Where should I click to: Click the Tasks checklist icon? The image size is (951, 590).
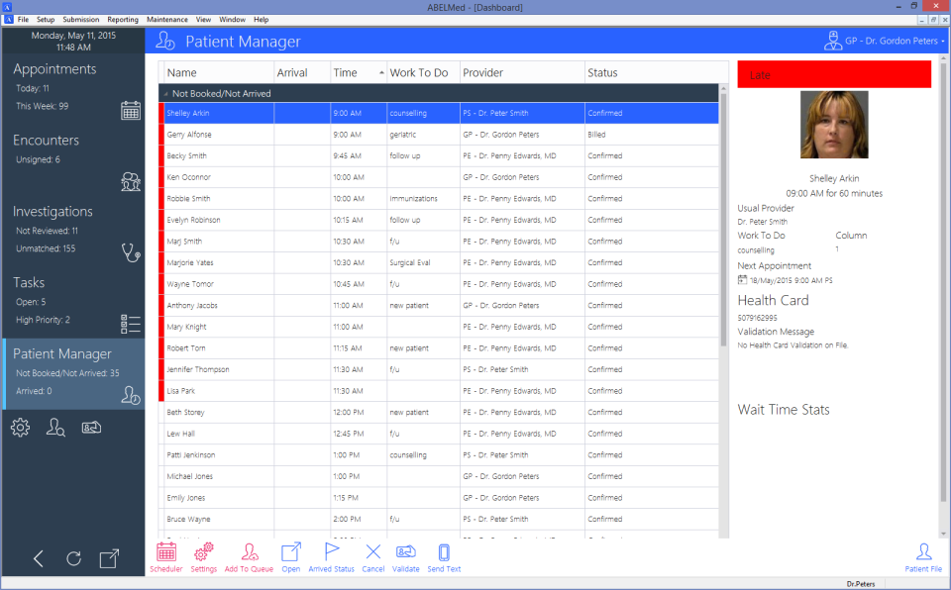[130, 324]
